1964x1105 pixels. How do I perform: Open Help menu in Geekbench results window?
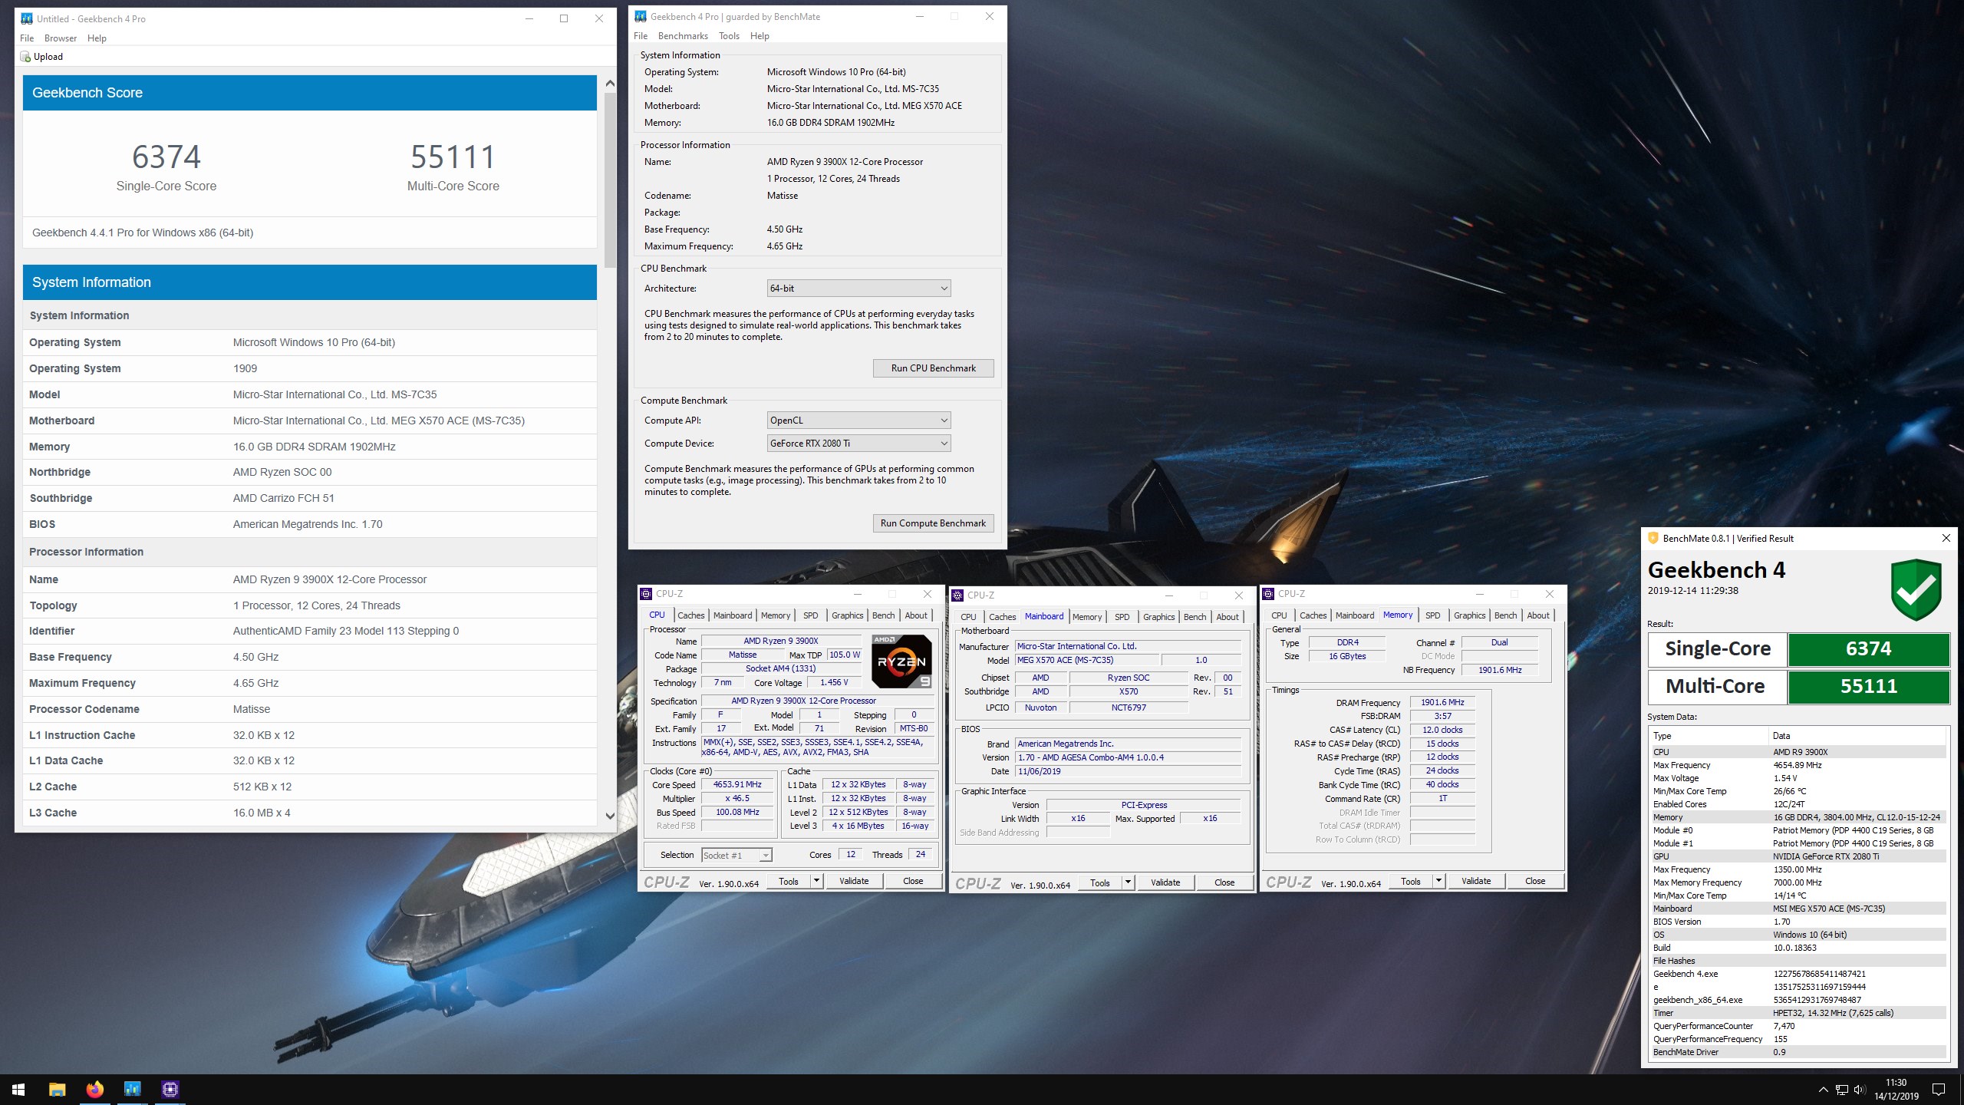pos(97,38)
